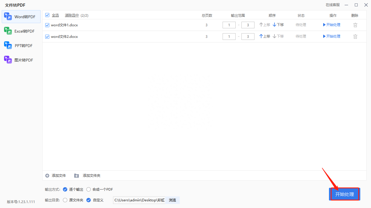The width and height of the screenshot is (371, 208).
Task: Click the 待处理 status of word文件2.docx
Action: 301,36
